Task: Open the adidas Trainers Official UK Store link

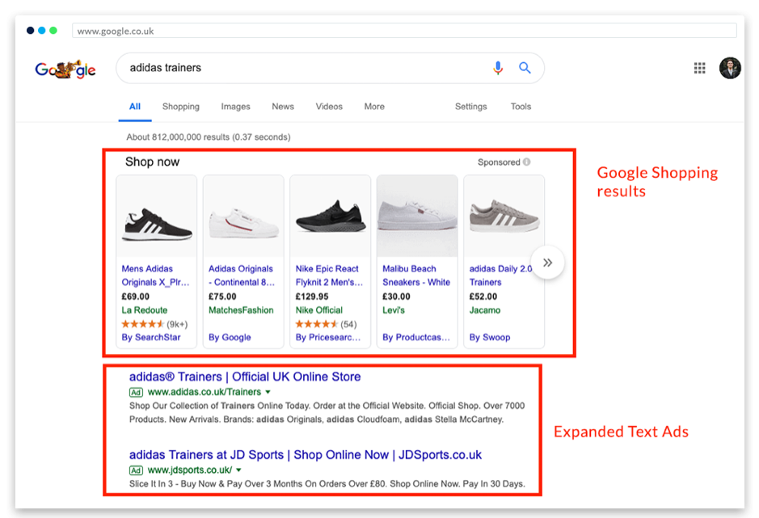Action: click(x=245, y=377)
